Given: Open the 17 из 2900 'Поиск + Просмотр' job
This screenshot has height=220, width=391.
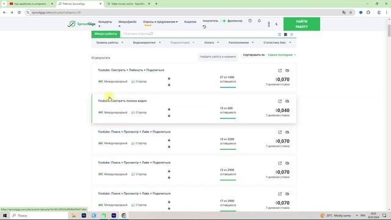Looking at the screenshot, I should (134, 194).
